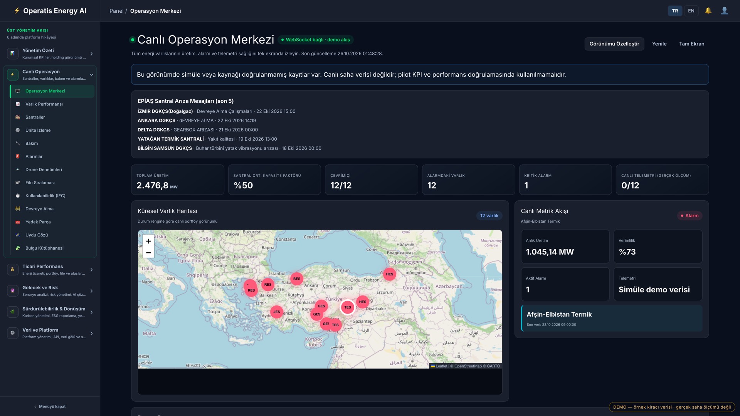The width and height of the screenshot is (740, 416).
Task: Expand the Gelecek ve Risk chevron
Action: coord(92,291)
